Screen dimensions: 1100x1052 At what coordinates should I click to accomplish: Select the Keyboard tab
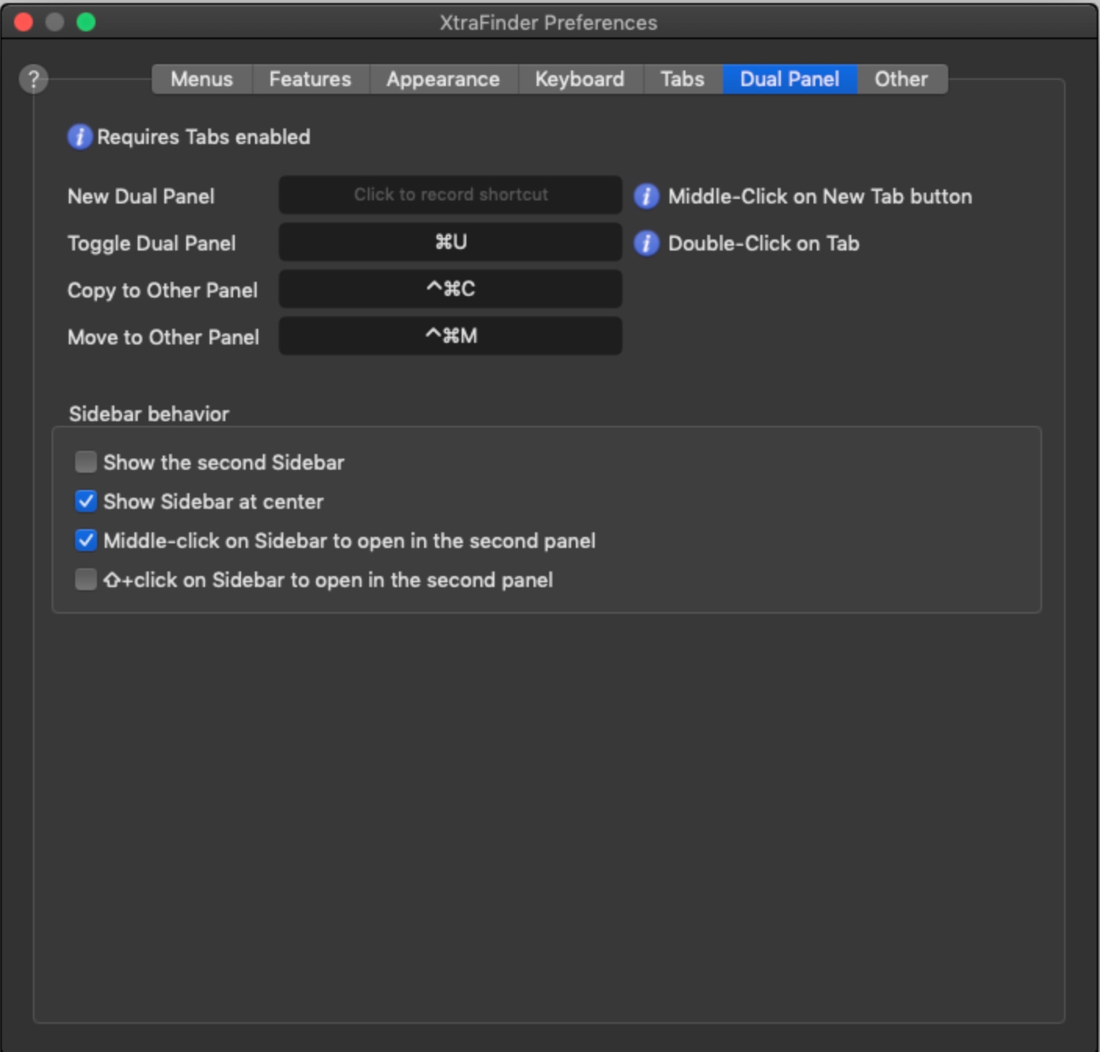[580, 79]
